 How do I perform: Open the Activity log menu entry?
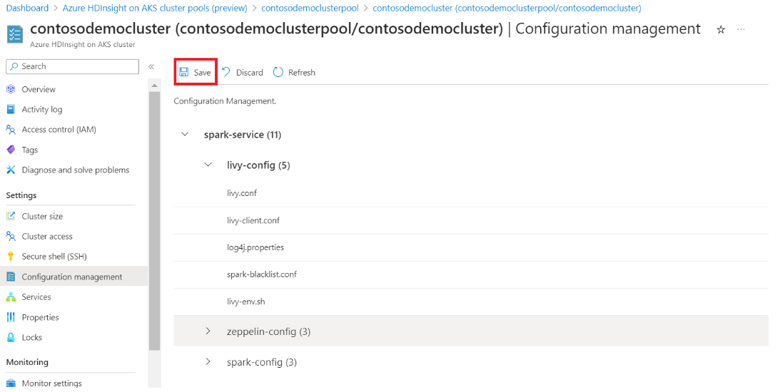pyautogui.click(x=42, y=109)
